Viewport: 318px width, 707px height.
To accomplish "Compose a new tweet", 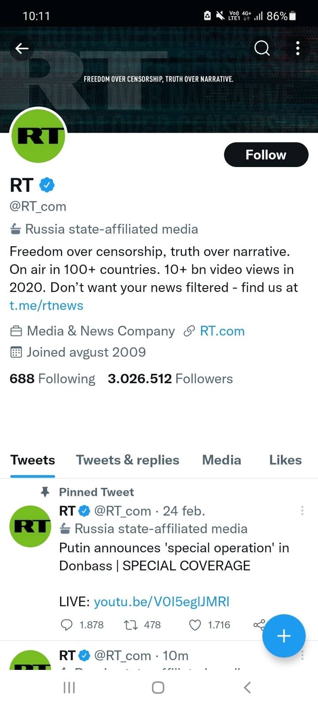I will (x=284, y=636).
